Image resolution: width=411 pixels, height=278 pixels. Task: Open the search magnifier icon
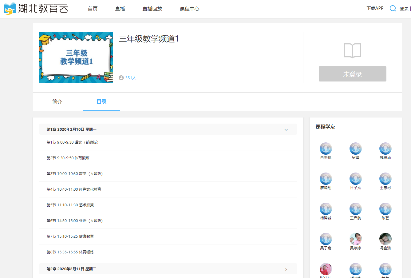point(393,9)
